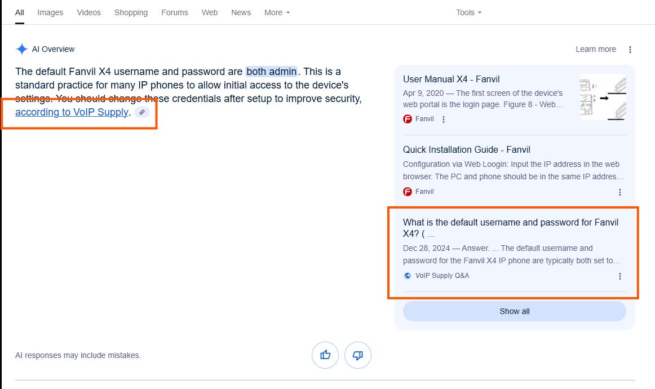This screenshot has width=655, height=389.
Task: Click the link chip icon after VoIP Supply
Action: 142,112
